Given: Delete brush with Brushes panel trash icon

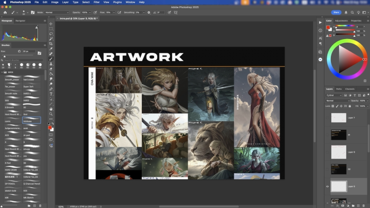Looking at the screenshot, I should 40,205.
